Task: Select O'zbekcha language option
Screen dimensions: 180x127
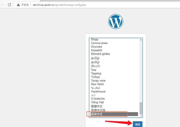Action: coord(114,99)
